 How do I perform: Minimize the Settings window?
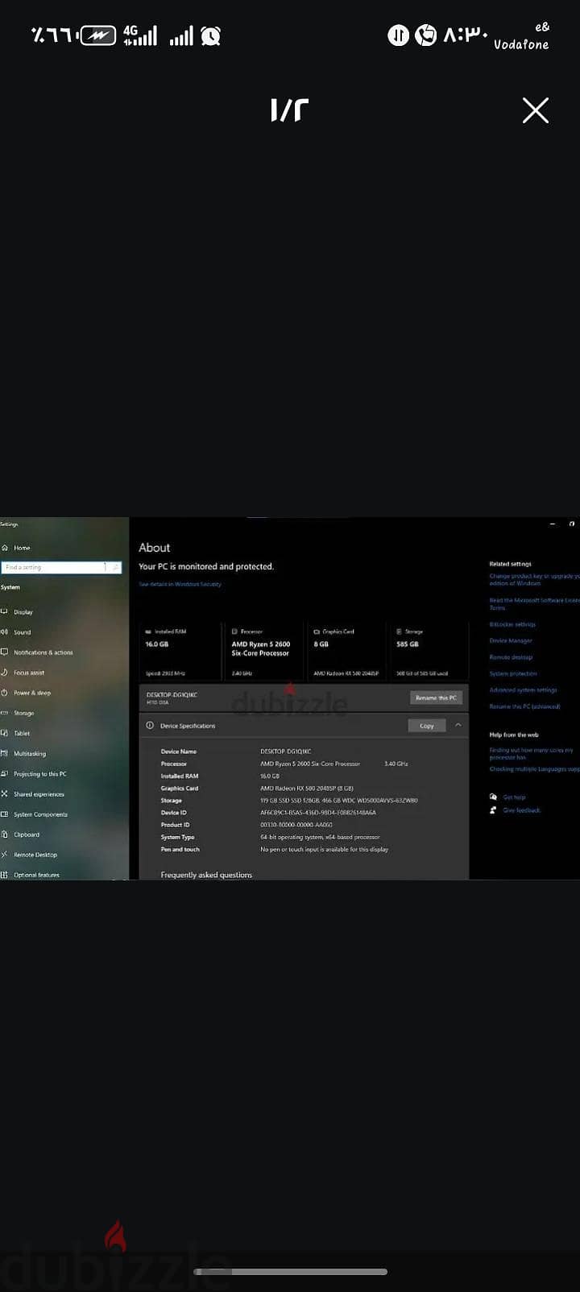[553, 524]
